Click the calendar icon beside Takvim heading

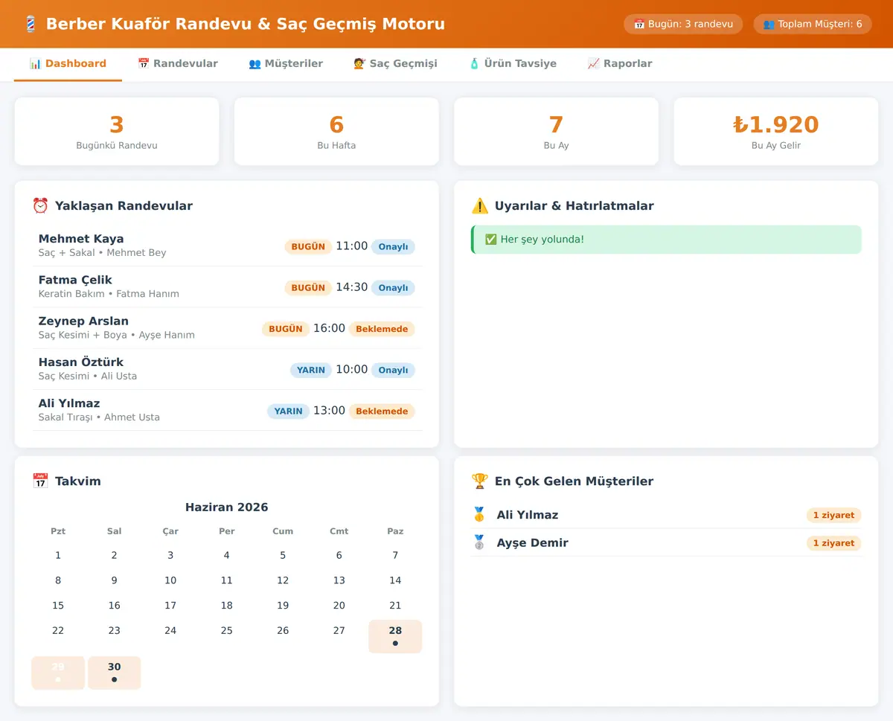(40, 481)
